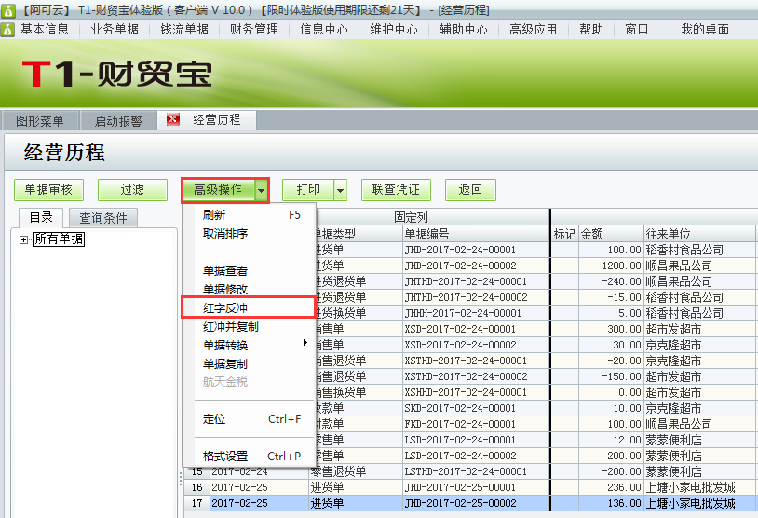Viewport: 758px width, 518px height.
Task: Select the 所有单据 tree item
Action: 59,239
